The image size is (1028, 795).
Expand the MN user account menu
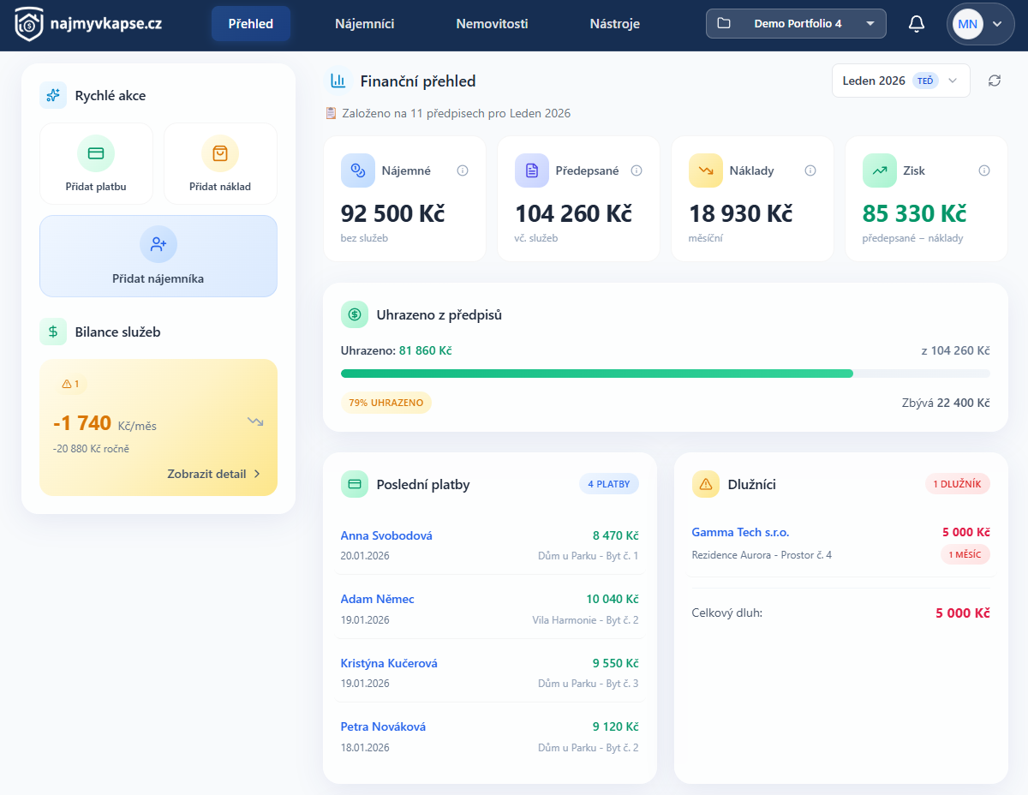coord(980,23)
